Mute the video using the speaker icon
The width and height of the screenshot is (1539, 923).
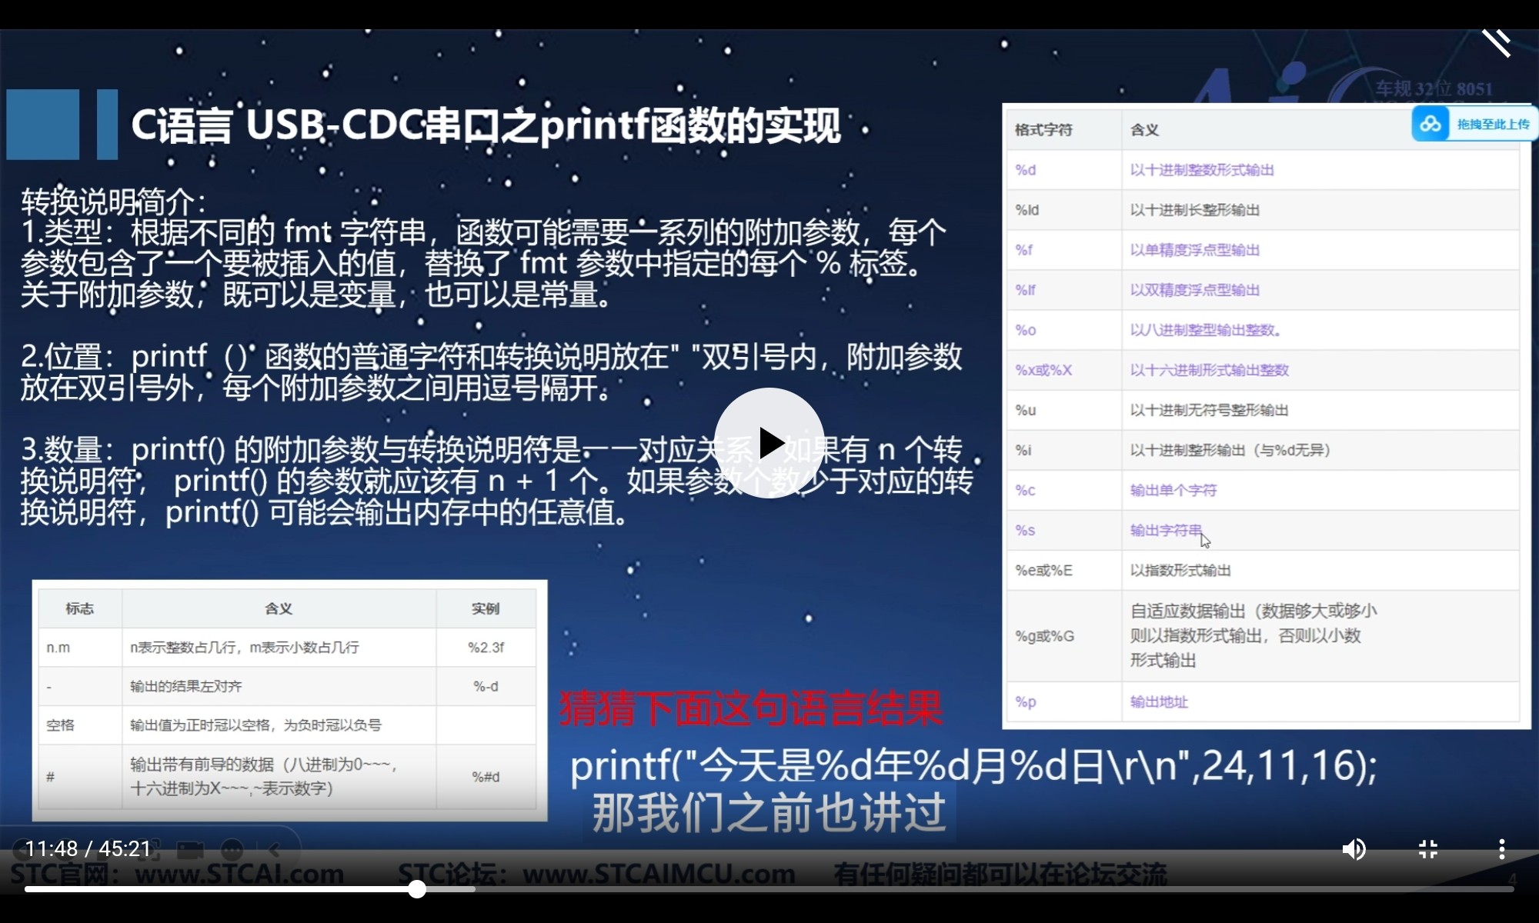coord(1354,849)
